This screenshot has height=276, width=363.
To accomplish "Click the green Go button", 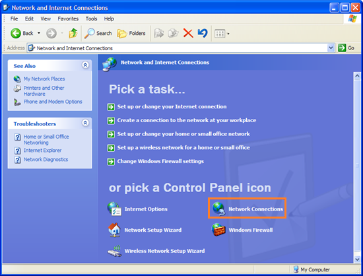I will (x=346, y=48).
